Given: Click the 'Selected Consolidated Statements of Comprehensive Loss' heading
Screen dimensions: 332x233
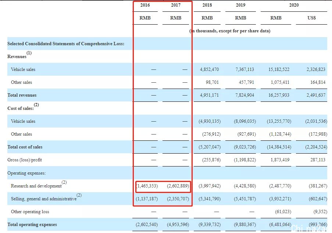Looking at the screenshot, I should [66, 44].
